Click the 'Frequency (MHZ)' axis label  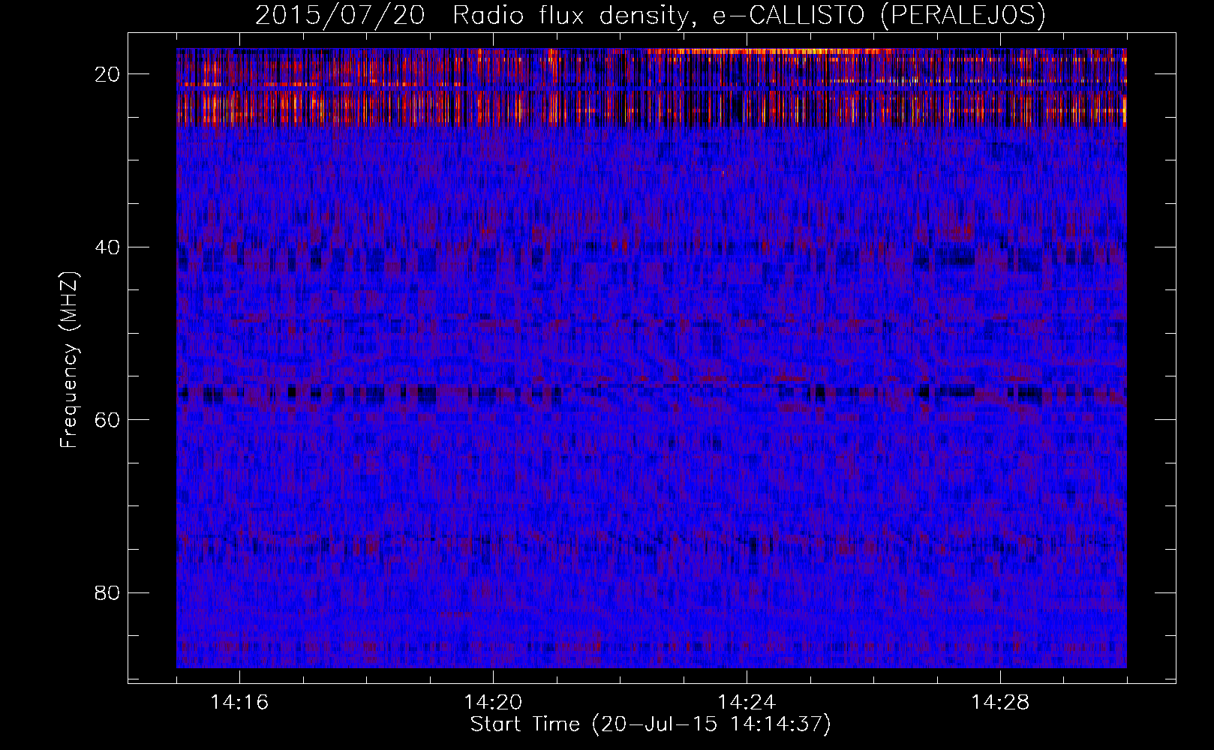[x=69, y=360]
